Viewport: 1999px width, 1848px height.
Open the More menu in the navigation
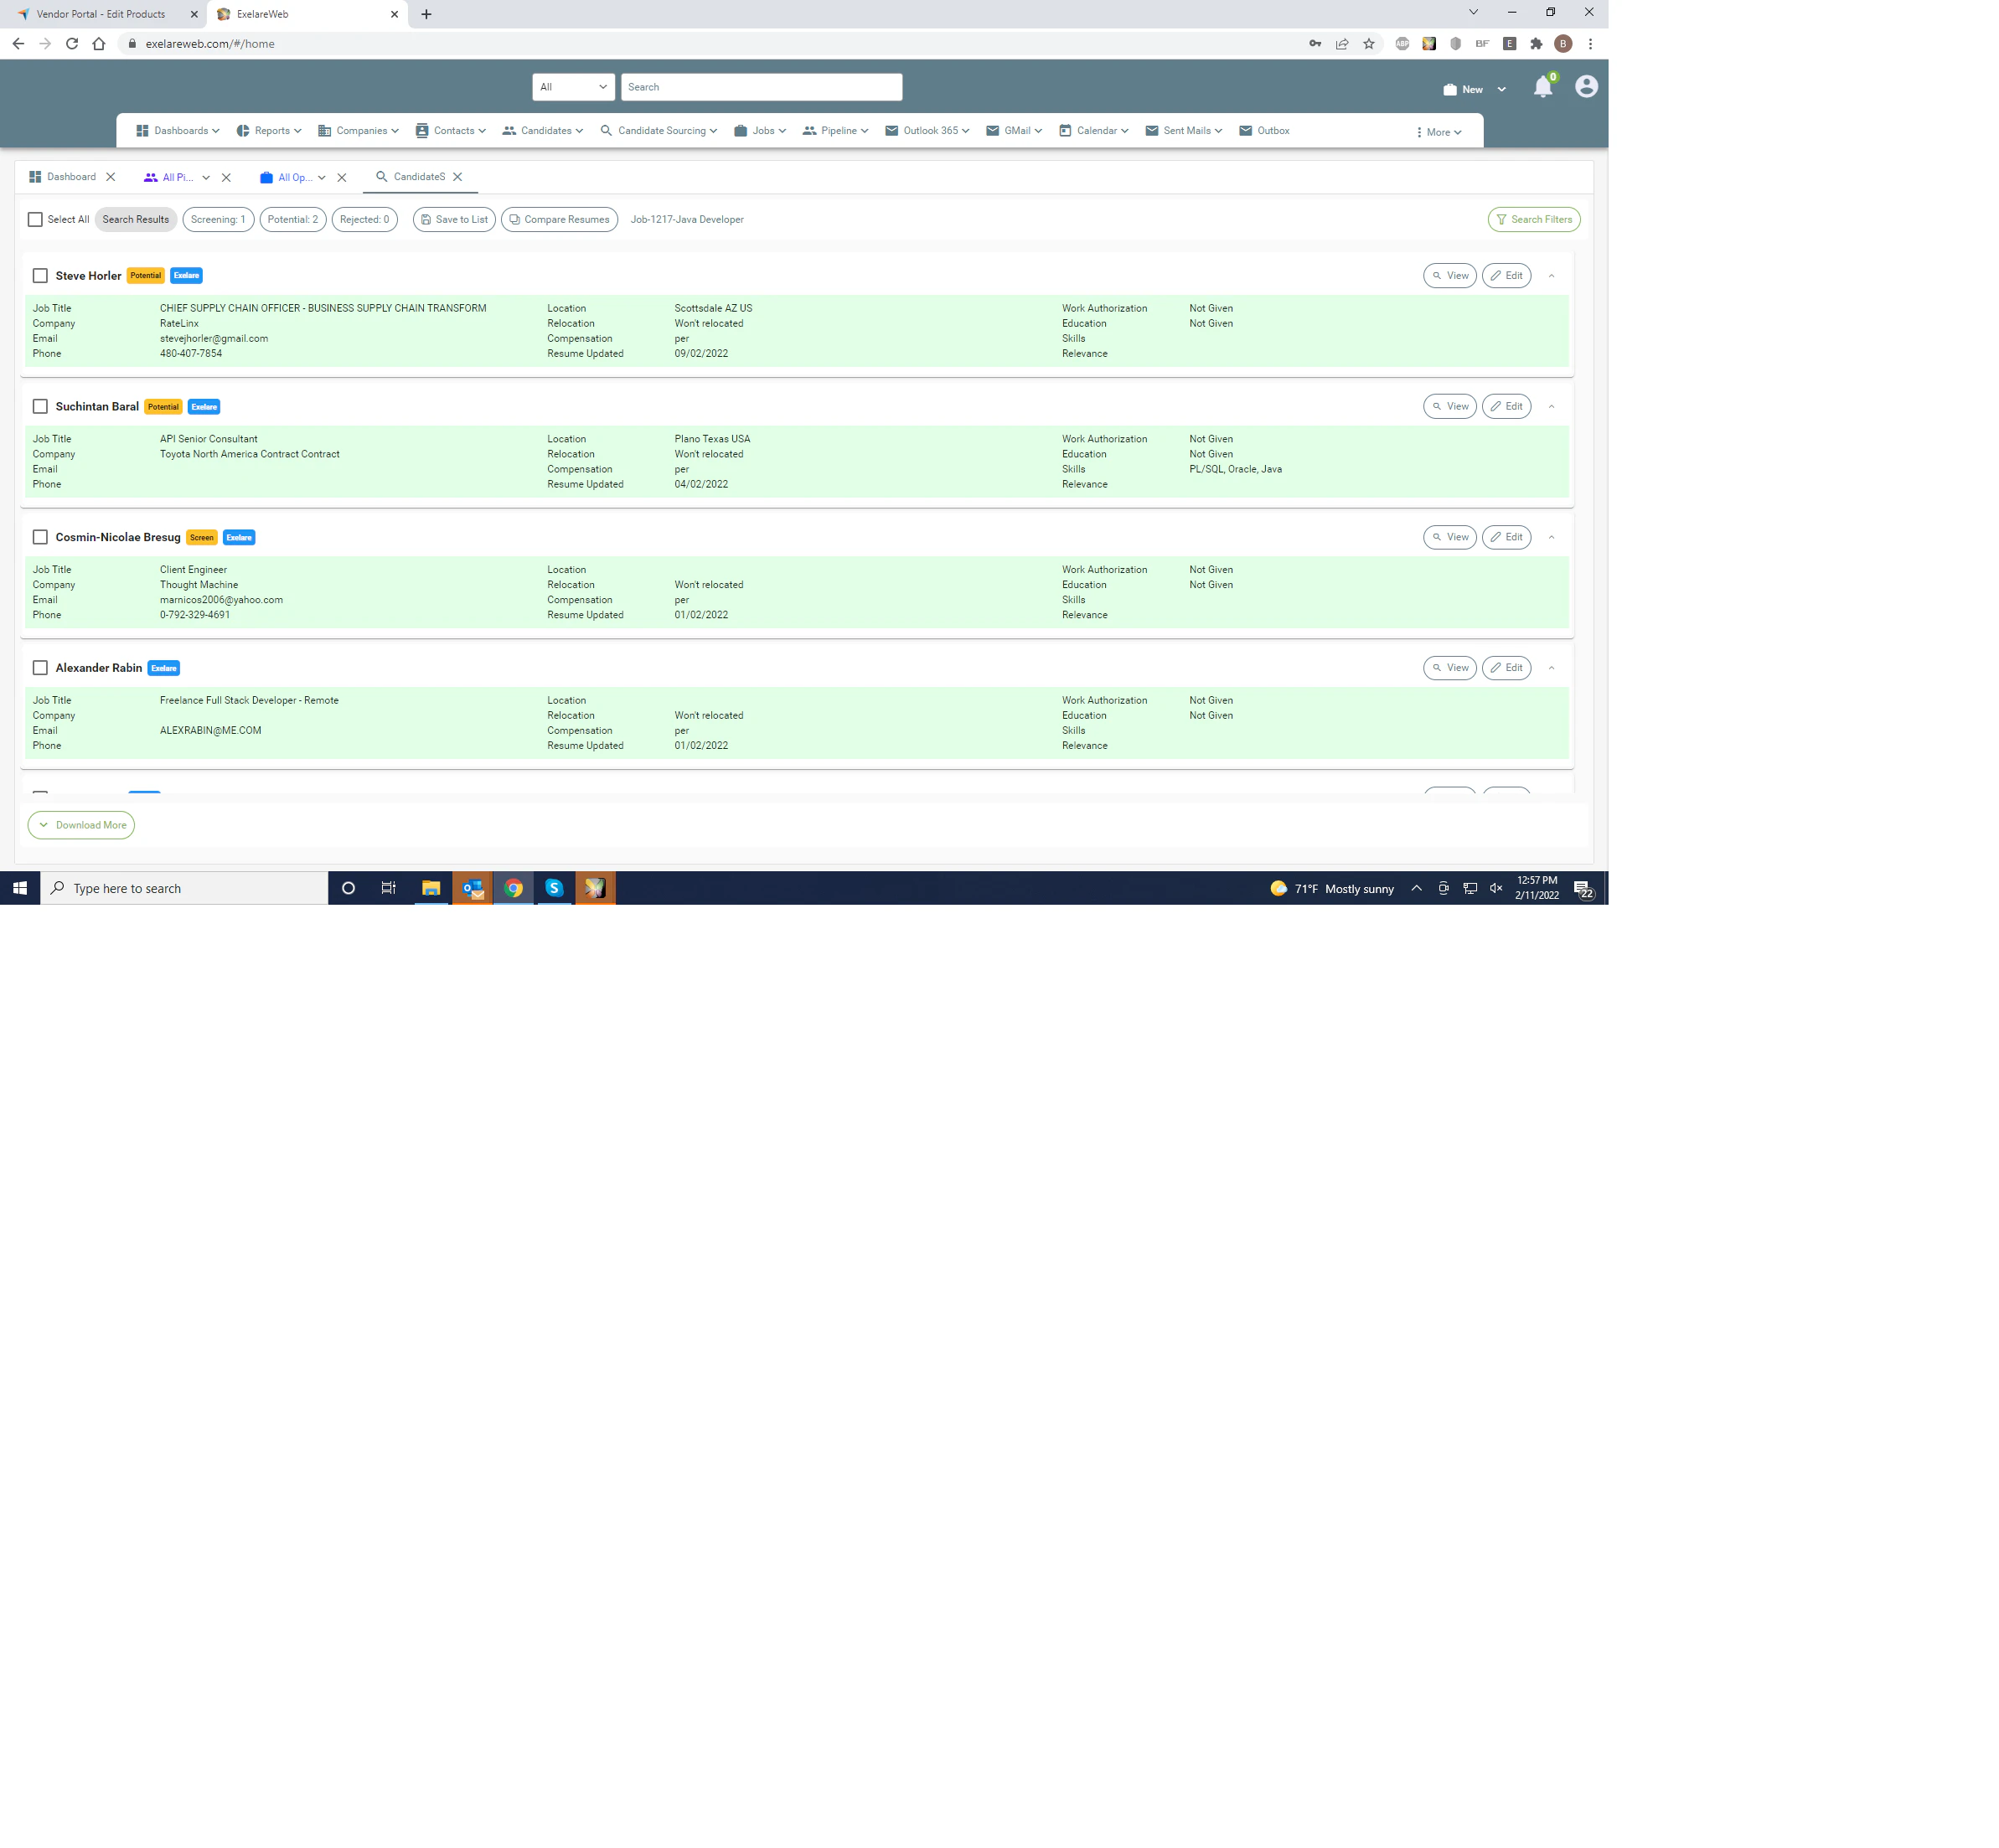point(1437,130)
